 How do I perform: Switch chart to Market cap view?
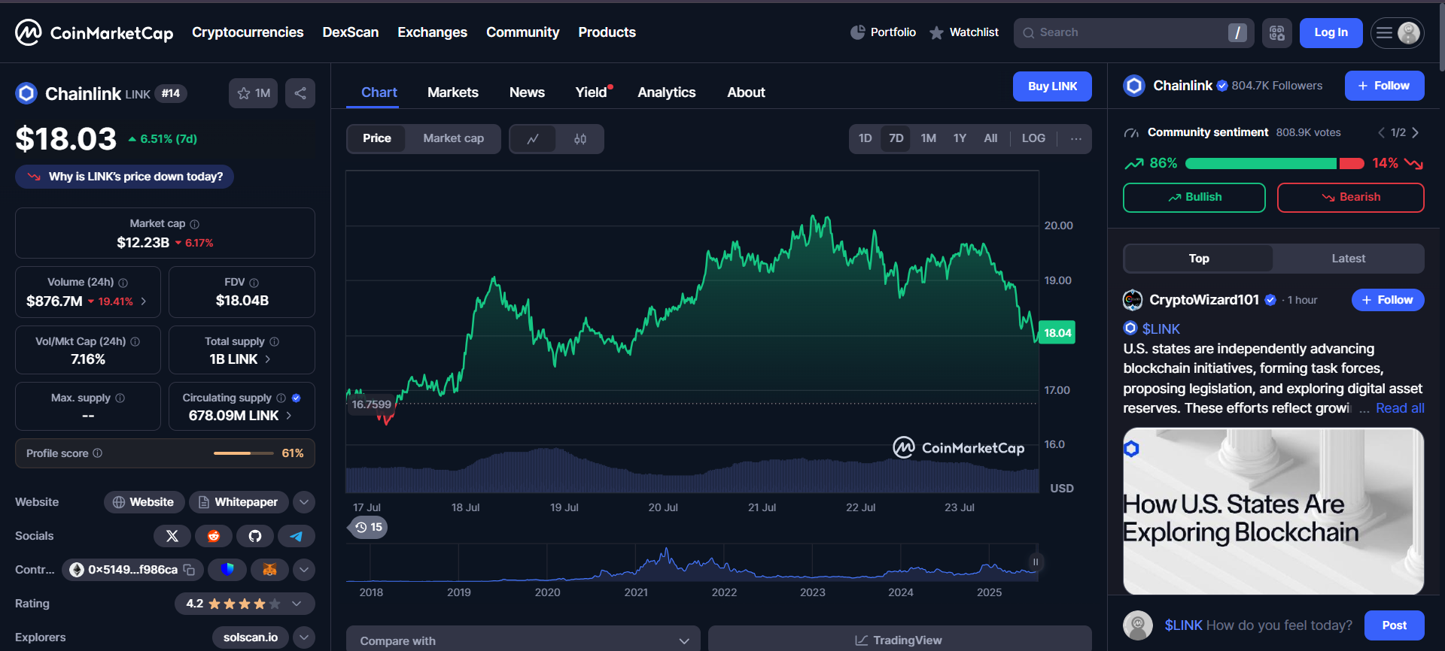pos(453,139)
